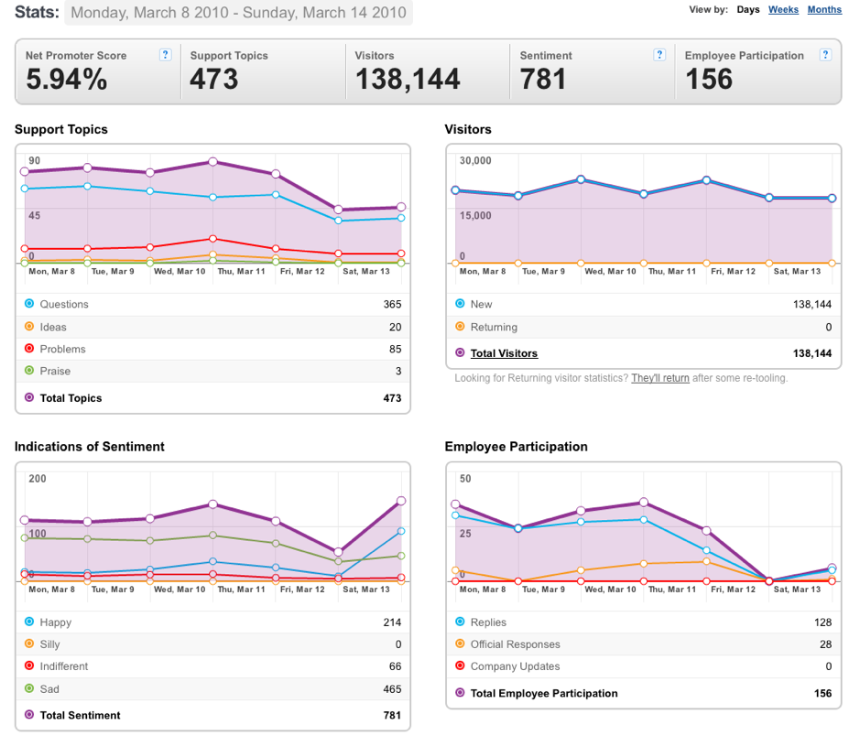Image resolution: width=860 pixels, height=736 pixels.
Task: Click the orange Ideas legend marker
Action: click(29, 326)
